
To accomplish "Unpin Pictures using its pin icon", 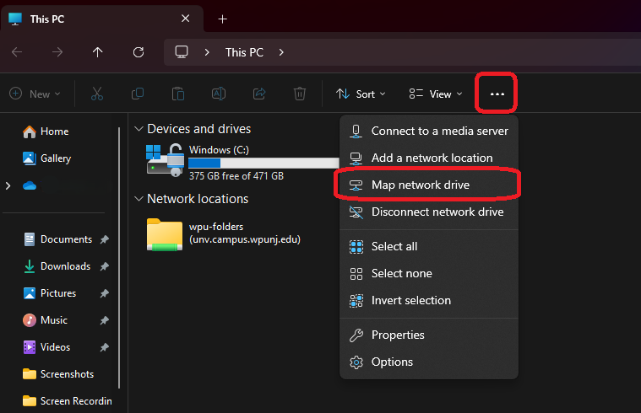I will point(105,293).
